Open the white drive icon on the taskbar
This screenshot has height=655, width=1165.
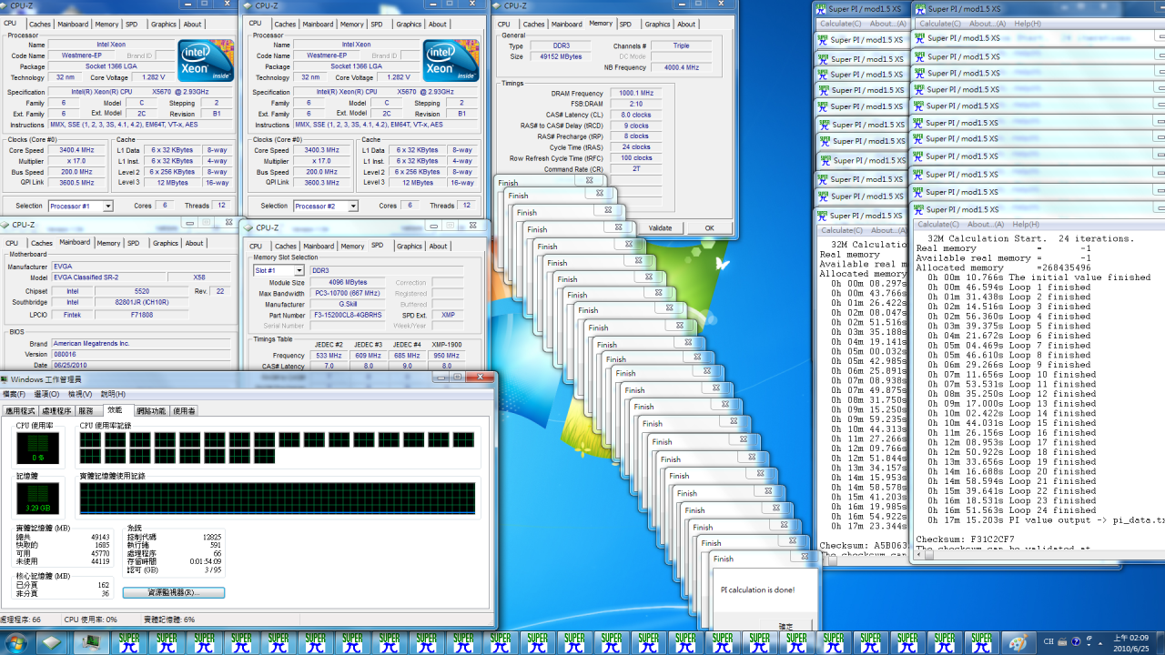tap(53, 642)
